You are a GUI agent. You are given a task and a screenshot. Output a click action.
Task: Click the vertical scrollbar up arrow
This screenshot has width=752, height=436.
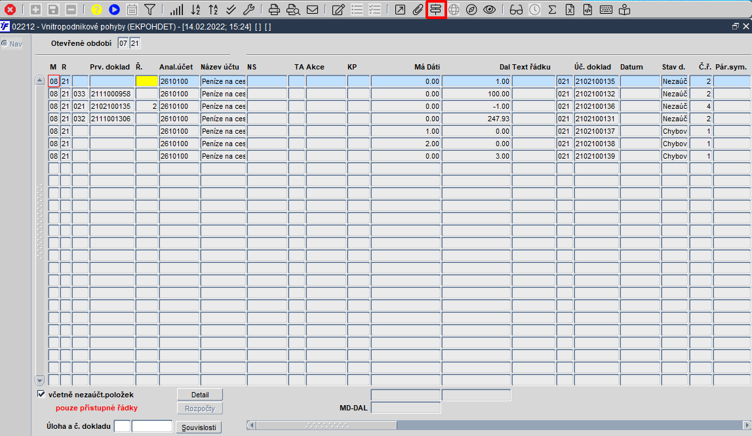[x=40, y=80]
